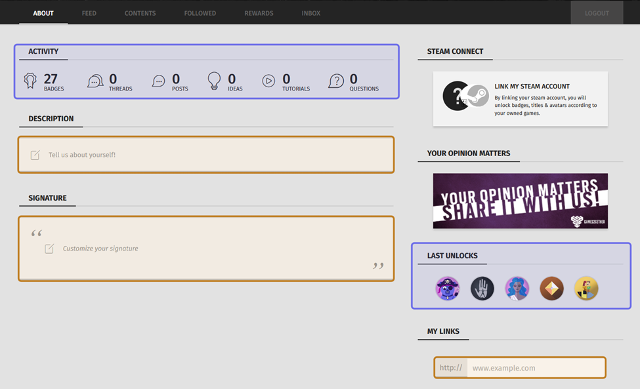Go to the Rewards tab

point(259,13)
